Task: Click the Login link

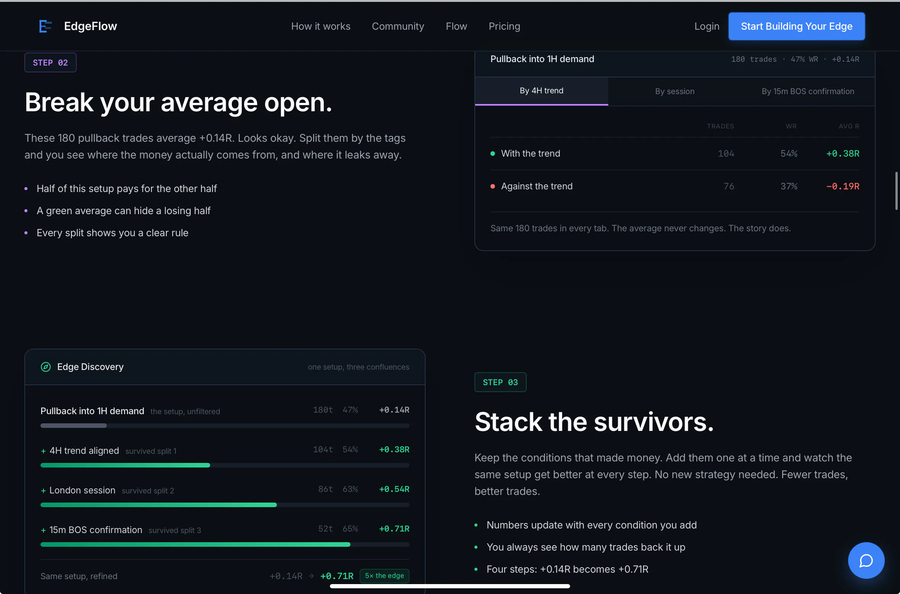Action: tap(707, 26)
